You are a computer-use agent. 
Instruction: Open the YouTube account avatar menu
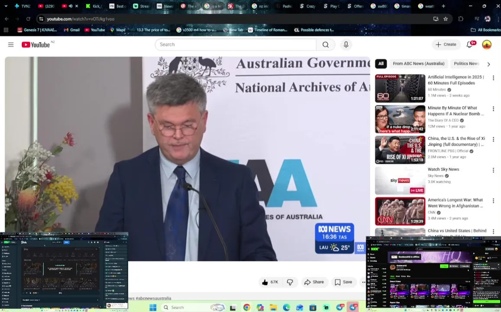coord(487,45)
